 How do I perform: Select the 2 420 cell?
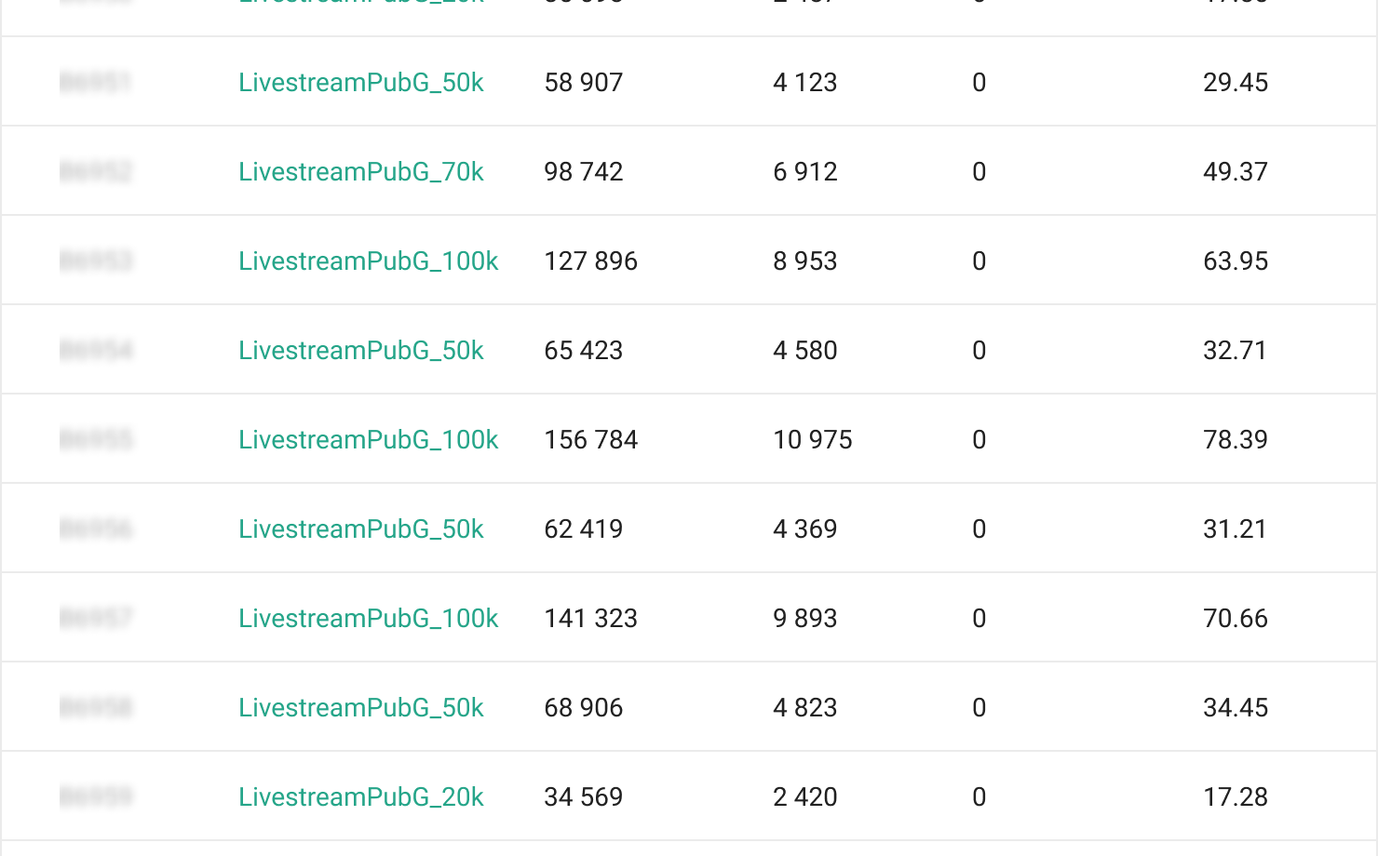click(805, 797)
